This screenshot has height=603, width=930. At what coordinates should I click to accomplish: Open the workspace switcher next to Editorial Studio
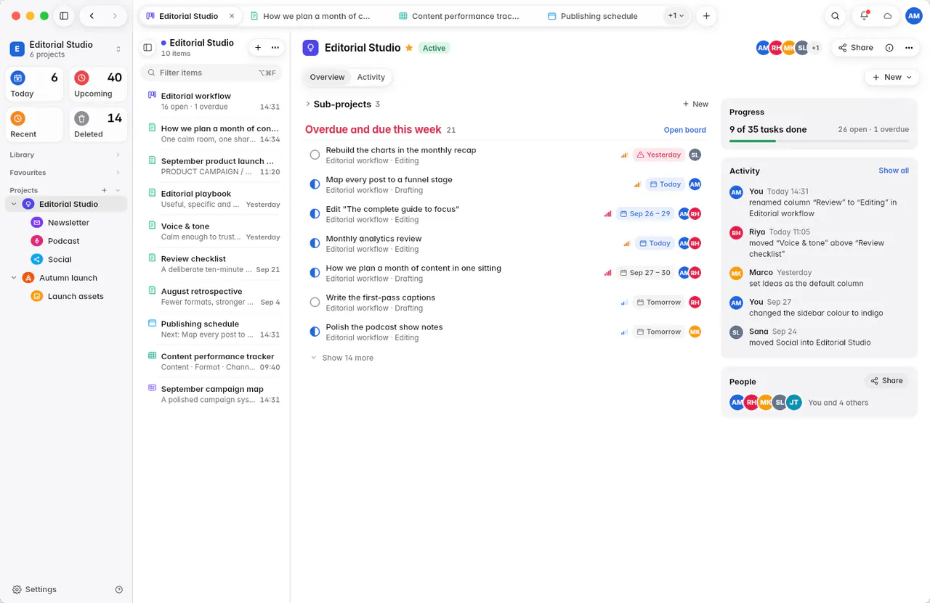click(x=118, y=49)
